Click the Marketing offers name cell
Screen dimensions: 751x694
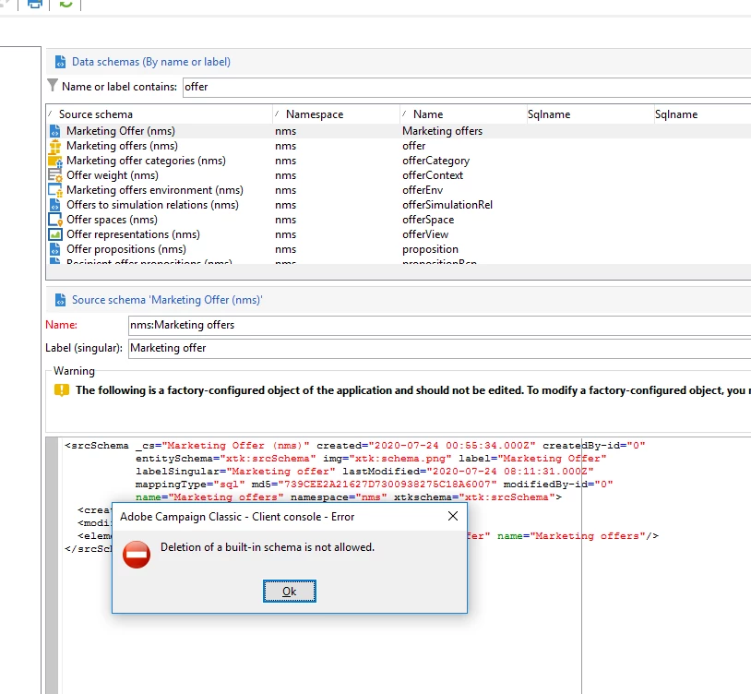pyautogui.click(x=442, y=131)
